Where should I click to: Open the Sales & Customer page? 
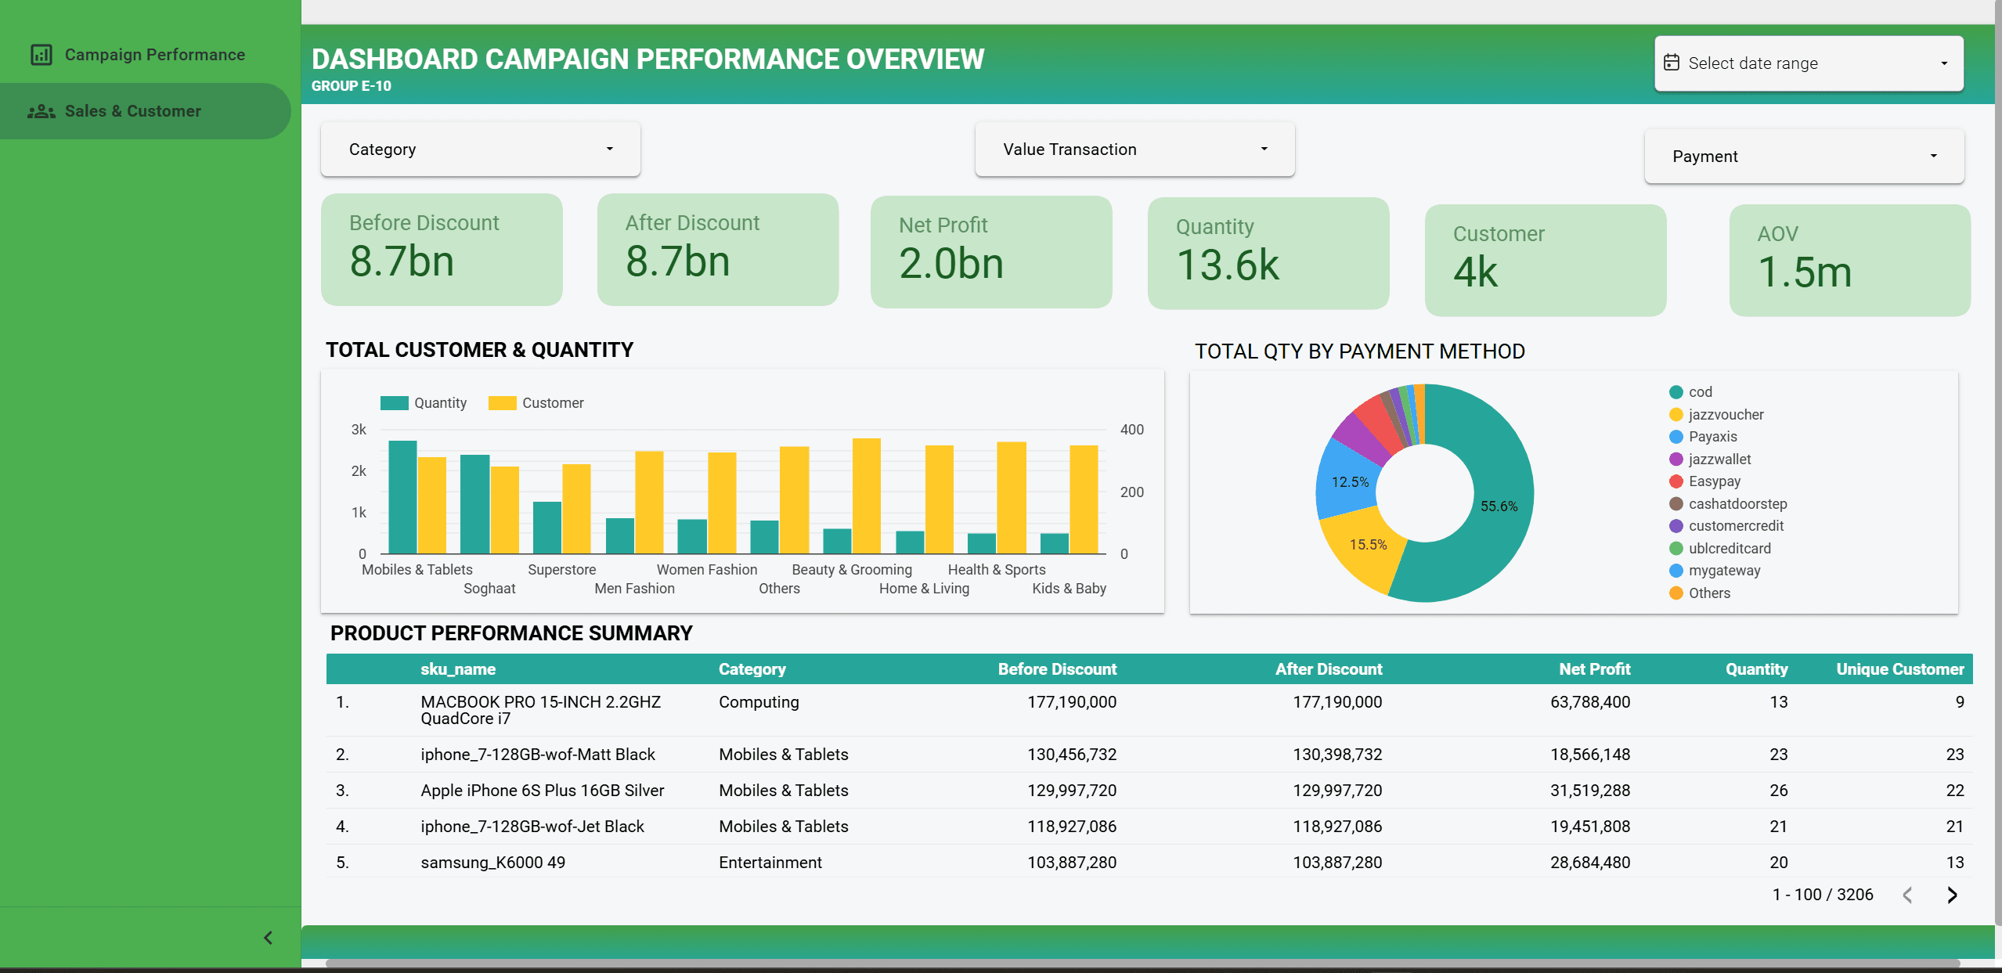coord(146,111)
